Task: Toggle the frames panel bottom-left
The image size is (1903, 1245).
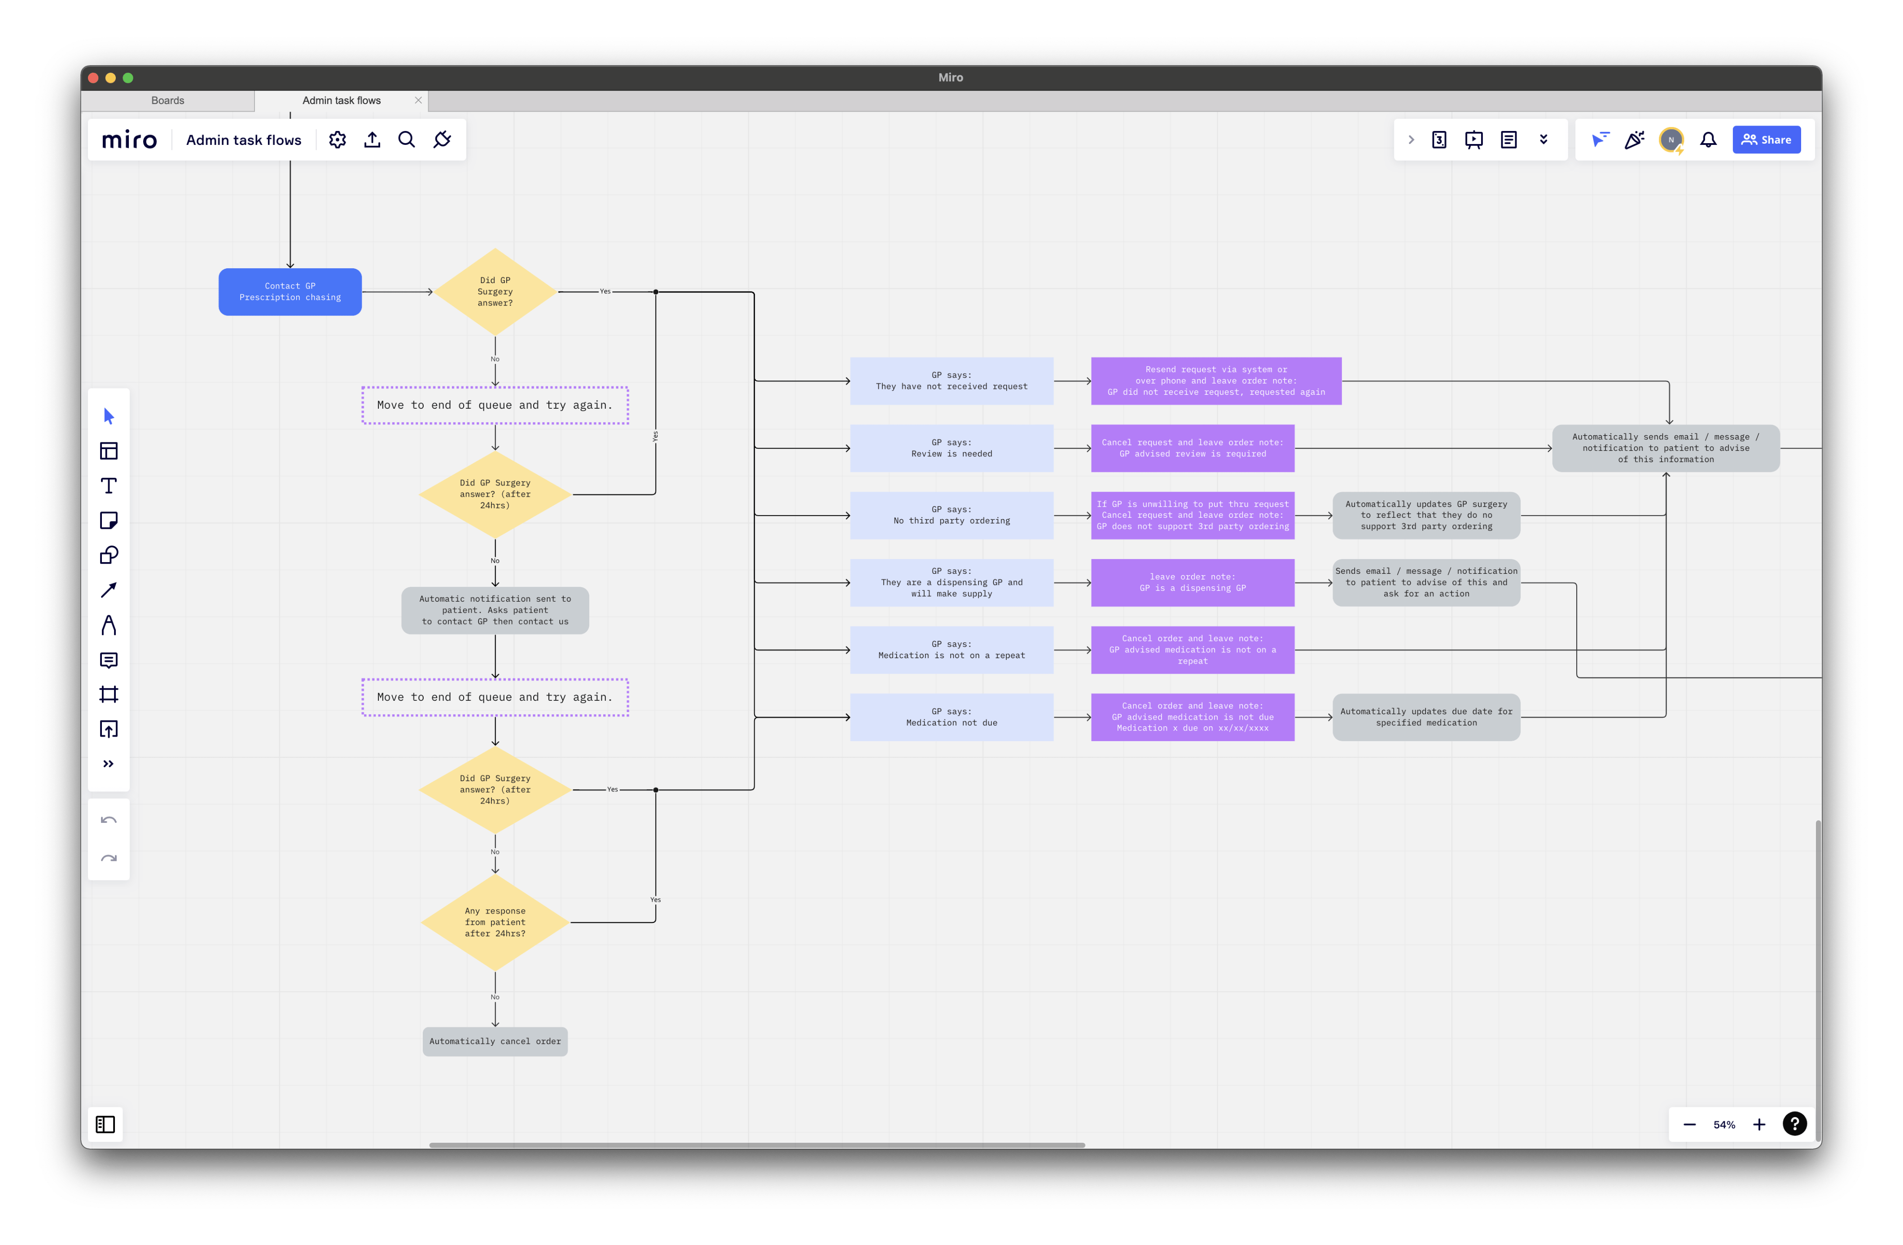Action: [x=105, y=1124]
